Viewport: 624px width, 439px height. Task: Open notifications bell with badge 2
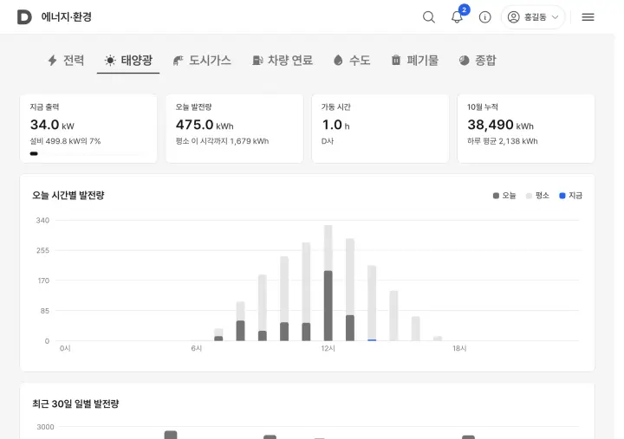click(457, 17)
